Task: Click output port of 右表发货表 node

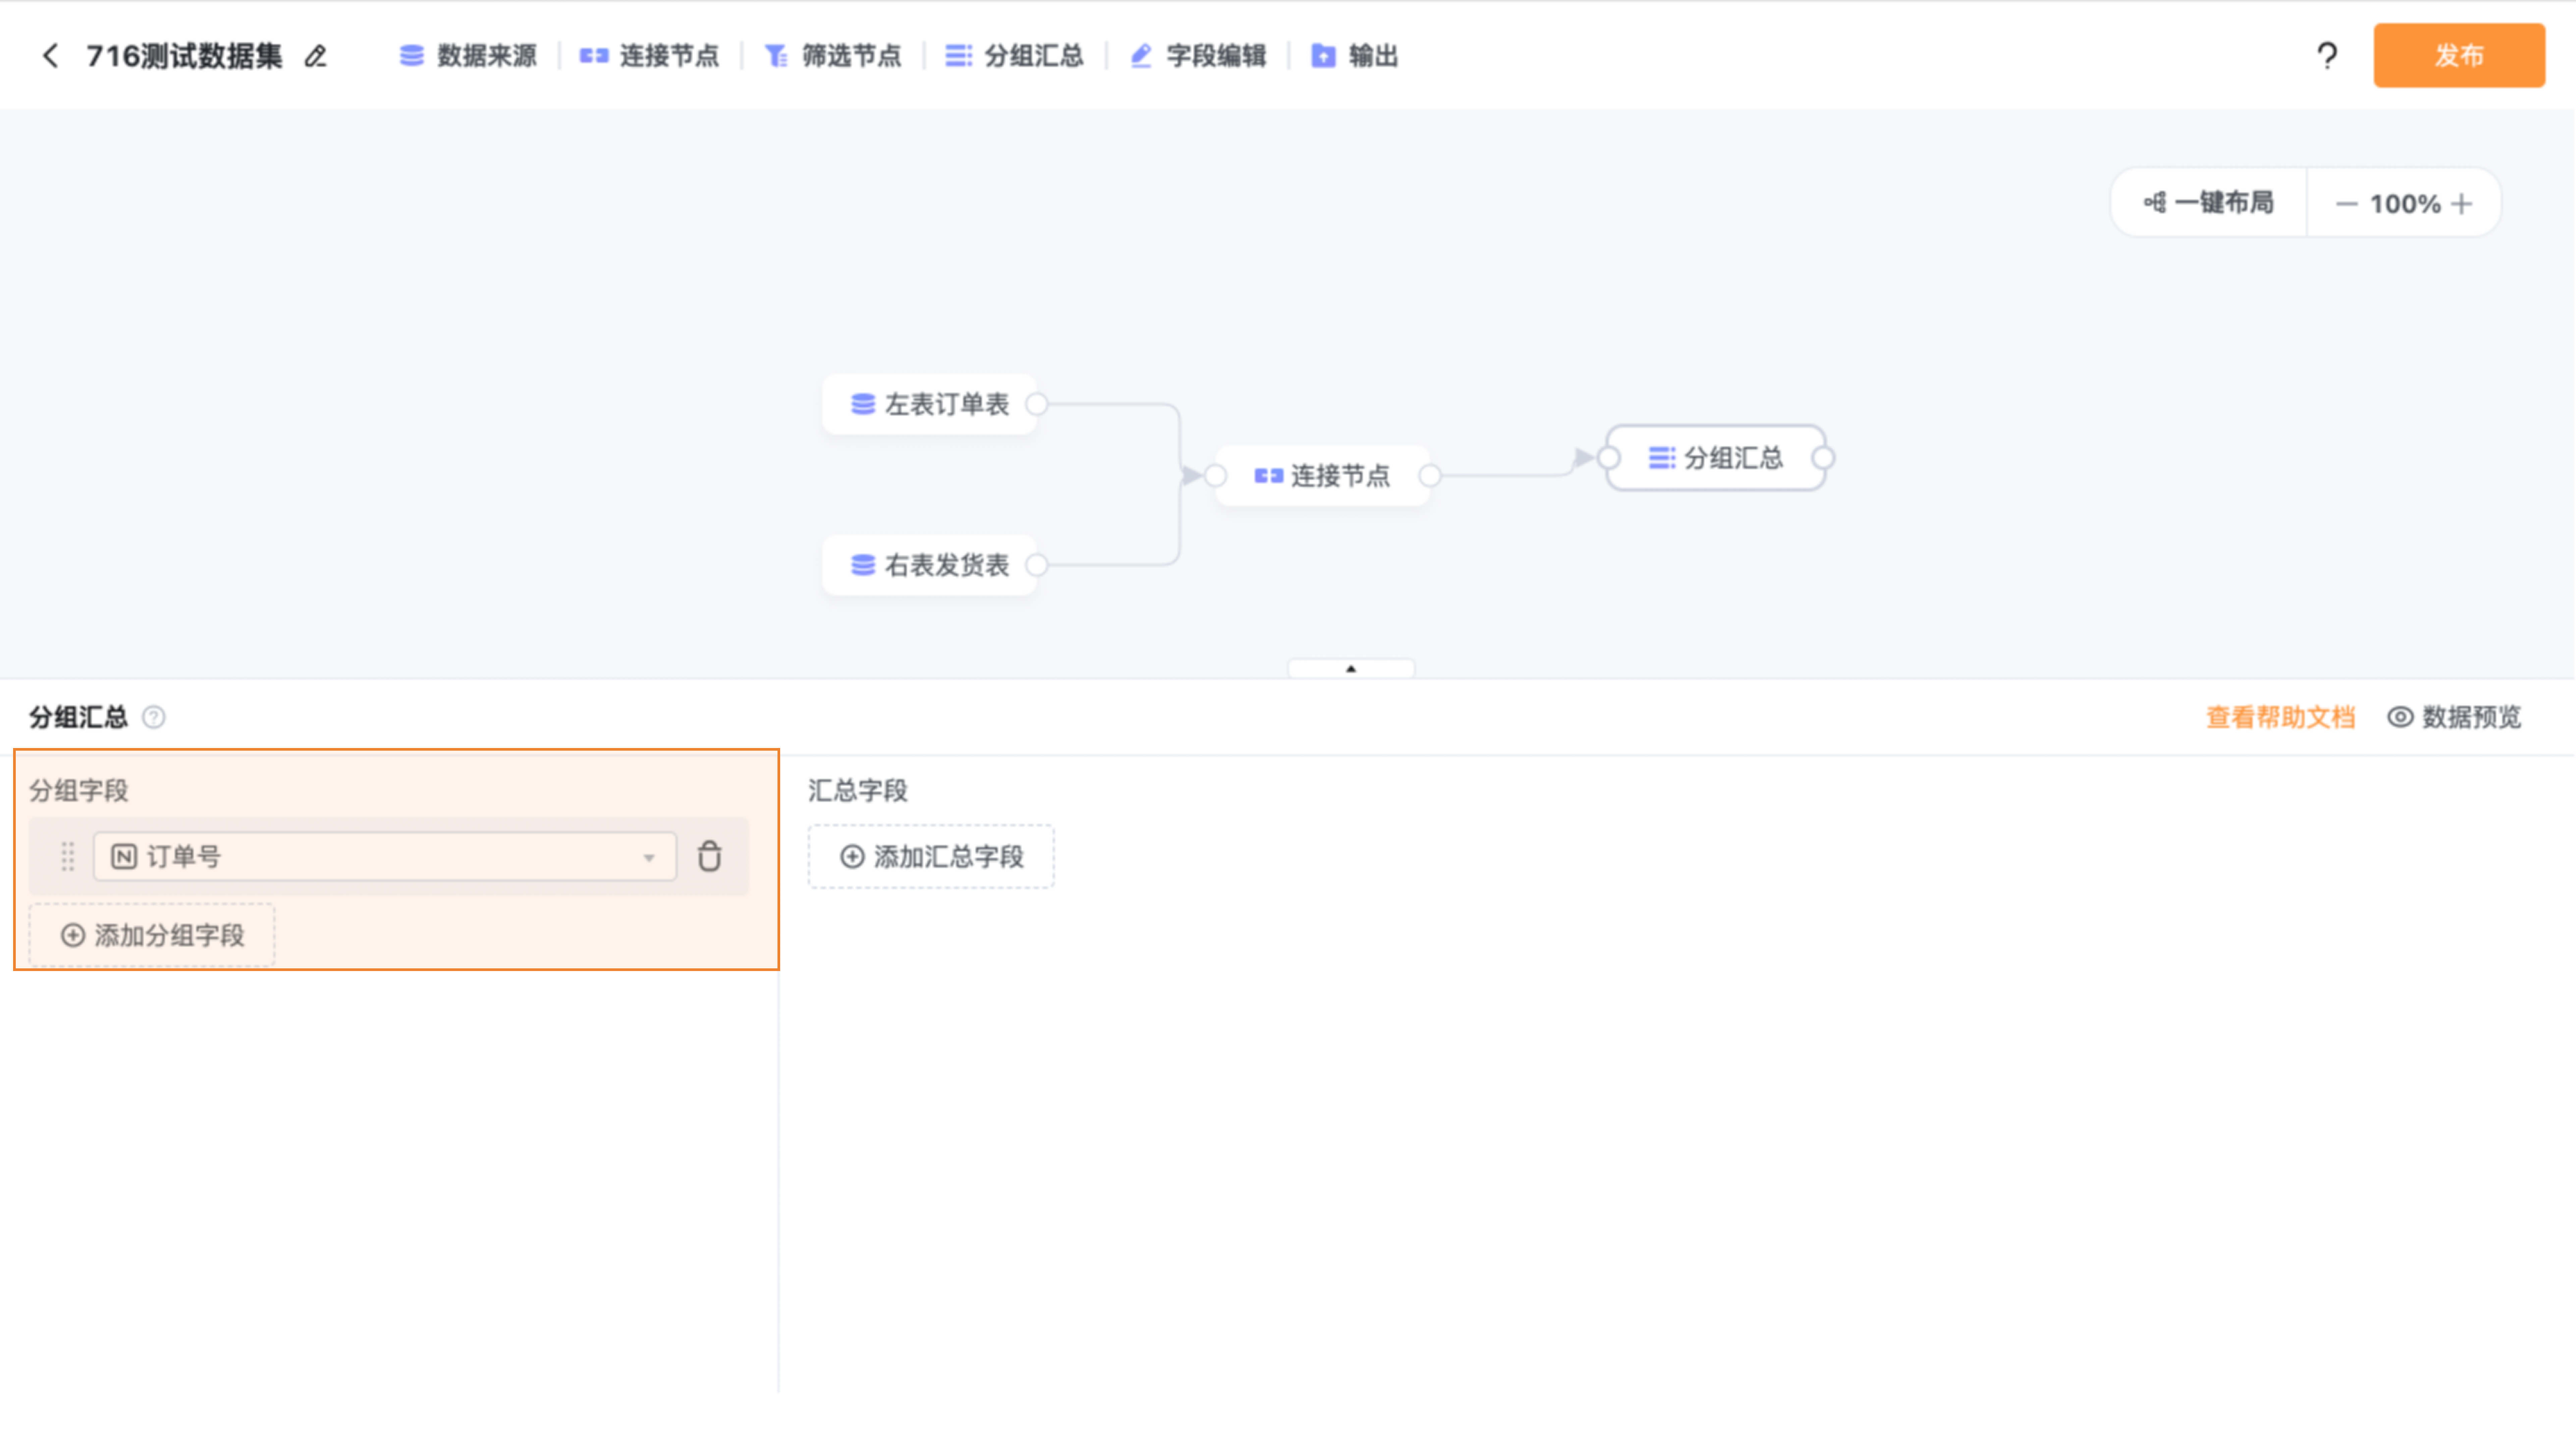Action: click(1037, 565)
